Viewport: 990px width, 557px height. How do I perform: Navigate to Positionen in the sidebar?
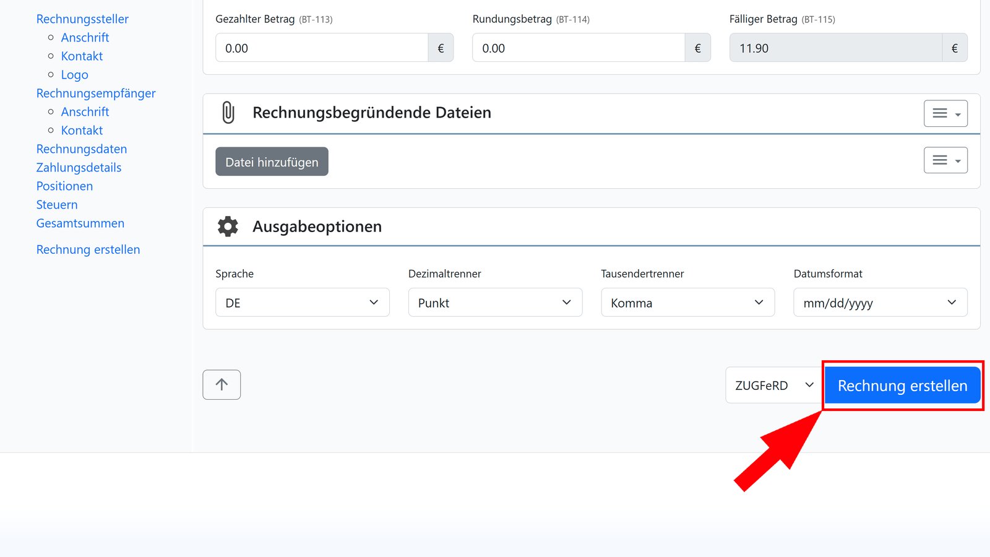coord(64,186)
